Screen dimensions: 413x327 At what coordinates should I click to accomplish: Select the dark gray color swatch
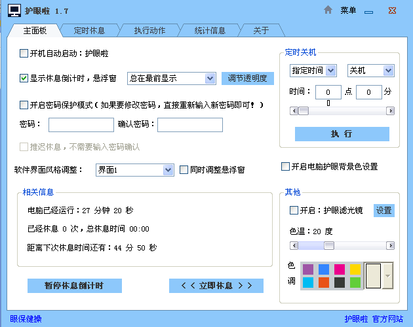point(340,283)
